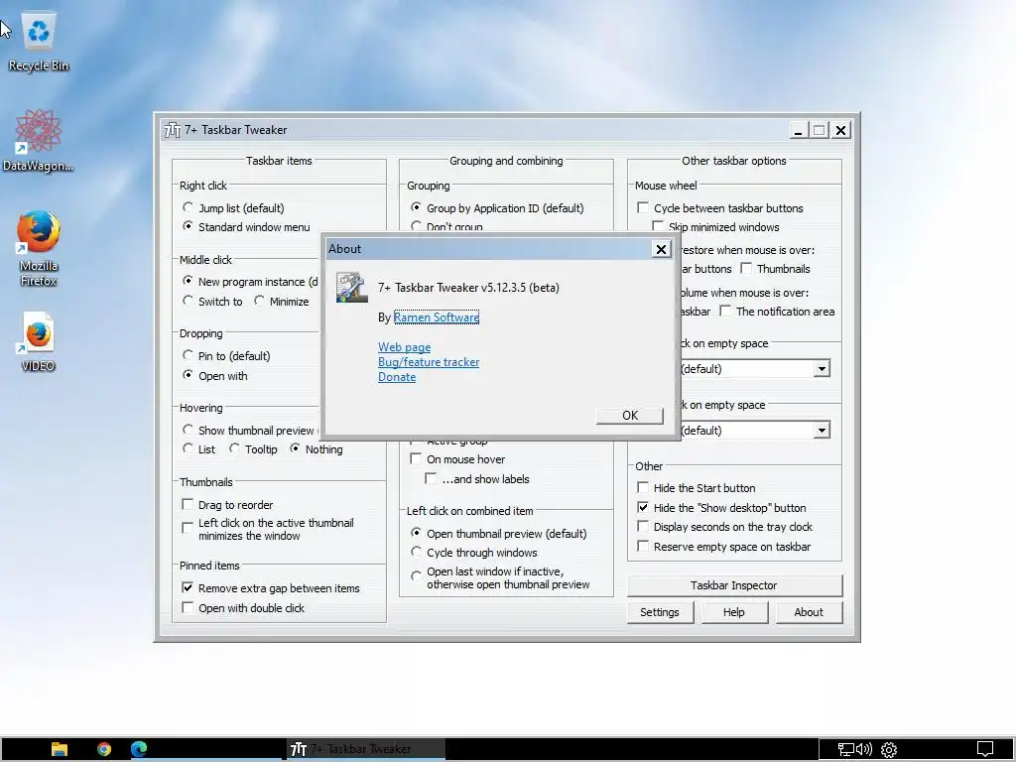Click the Donate link

[397, 377]
